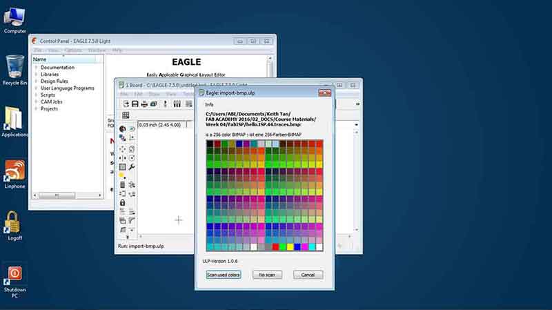This screenshot has width=552, height=310.
Task: Click the tree scrollbar right arrow
Action: click(x=100, y=195)
